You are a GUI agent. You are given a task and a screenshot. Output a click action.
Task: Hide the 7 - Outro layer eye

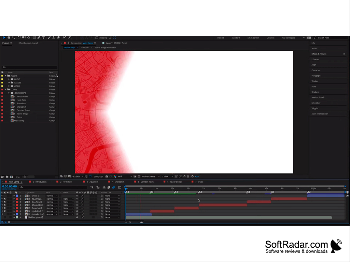click(2, 196)
